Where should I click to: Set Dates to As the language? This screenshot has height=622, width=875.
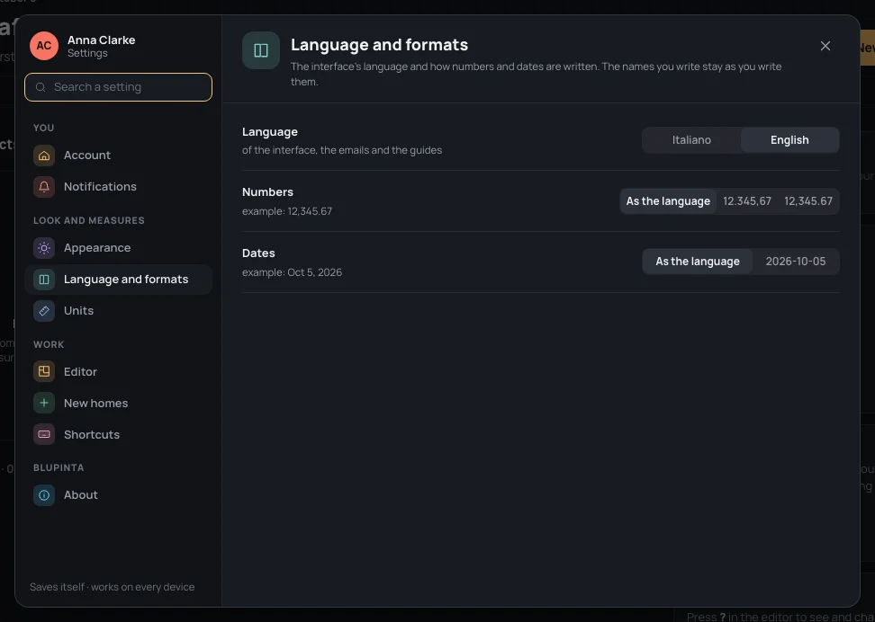coord(698,262)
